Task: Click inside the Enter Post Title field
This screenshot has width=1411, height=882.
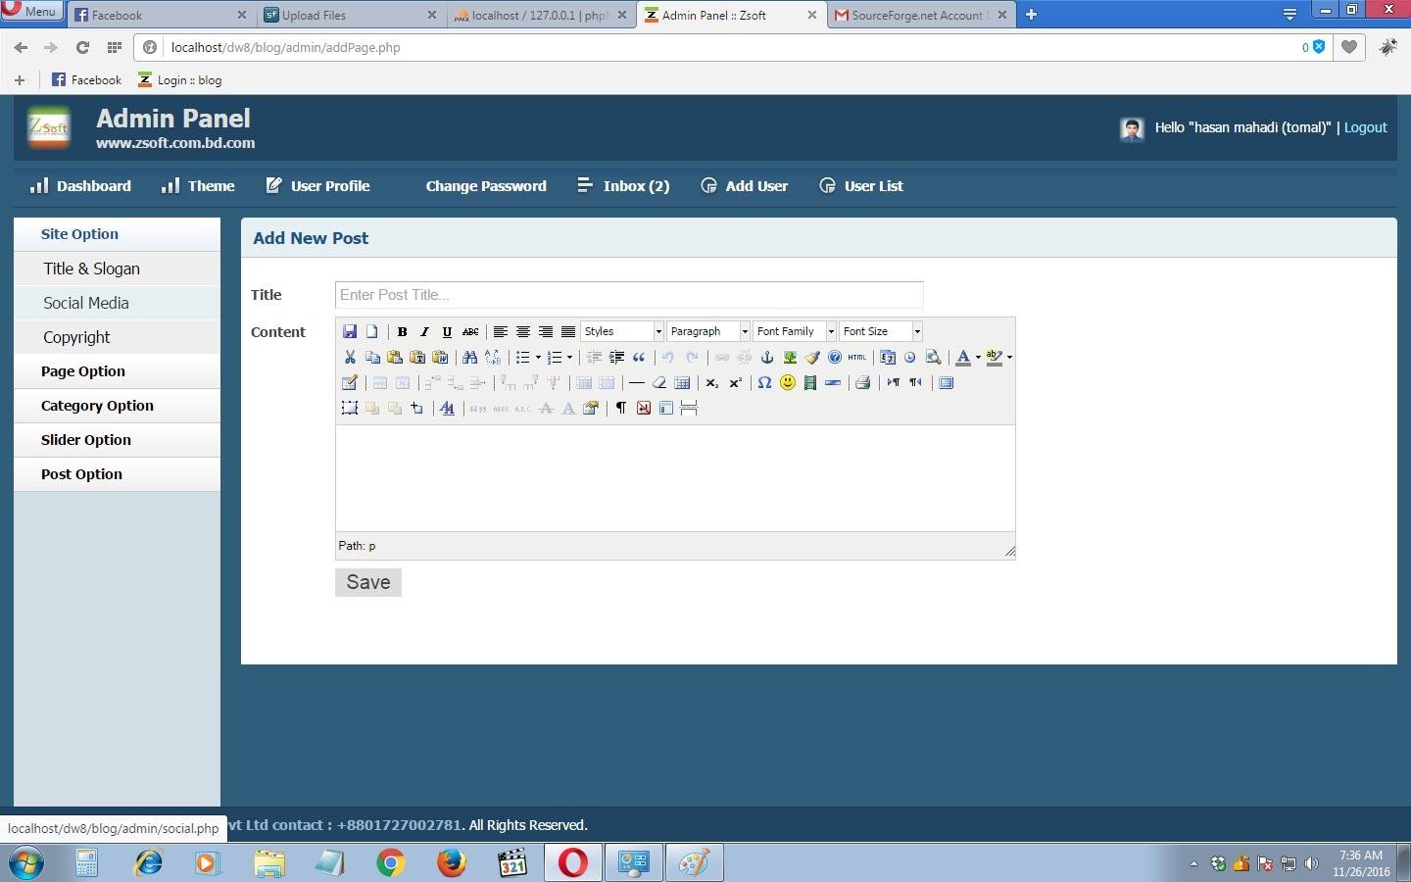Action: (628, 294)
